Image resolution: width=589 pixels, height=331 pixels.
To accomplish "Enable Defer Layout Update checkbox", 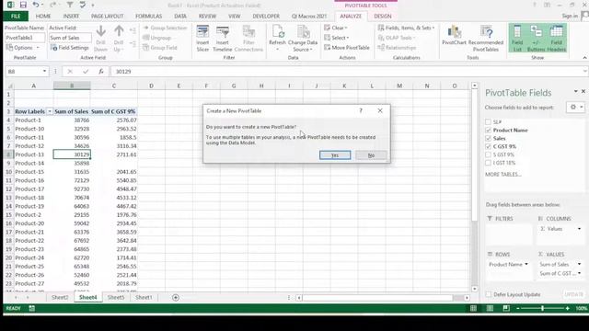I will pyautogui.click(x=489, y=294).
